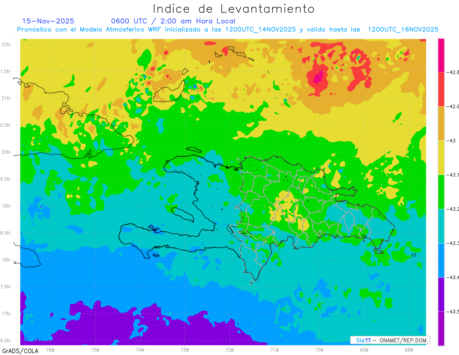Image resolution: width=459 pixels, height=355 pixels.
Task: Click the 'ONAMET/REP.DOM.' credit box
Action: tap(389, 340)
